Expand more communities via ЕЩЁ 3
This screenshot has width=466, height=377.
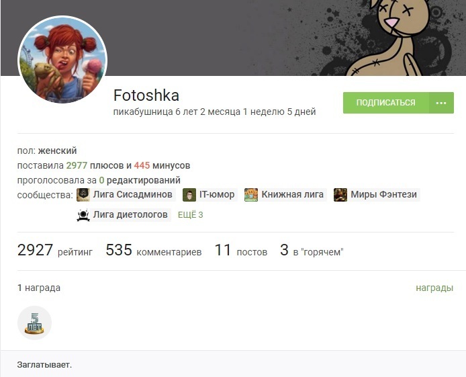(191, 214)
